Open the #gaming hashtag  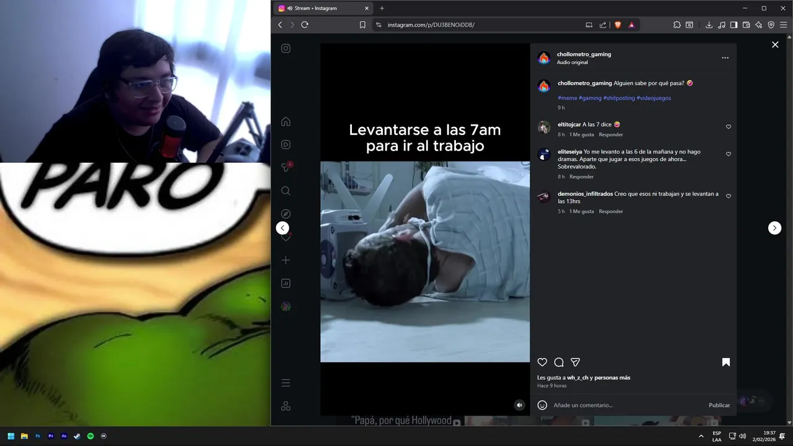click(590, 98)
